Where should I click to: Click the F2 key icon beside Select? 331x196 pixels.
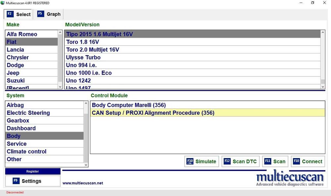(10, 14)
